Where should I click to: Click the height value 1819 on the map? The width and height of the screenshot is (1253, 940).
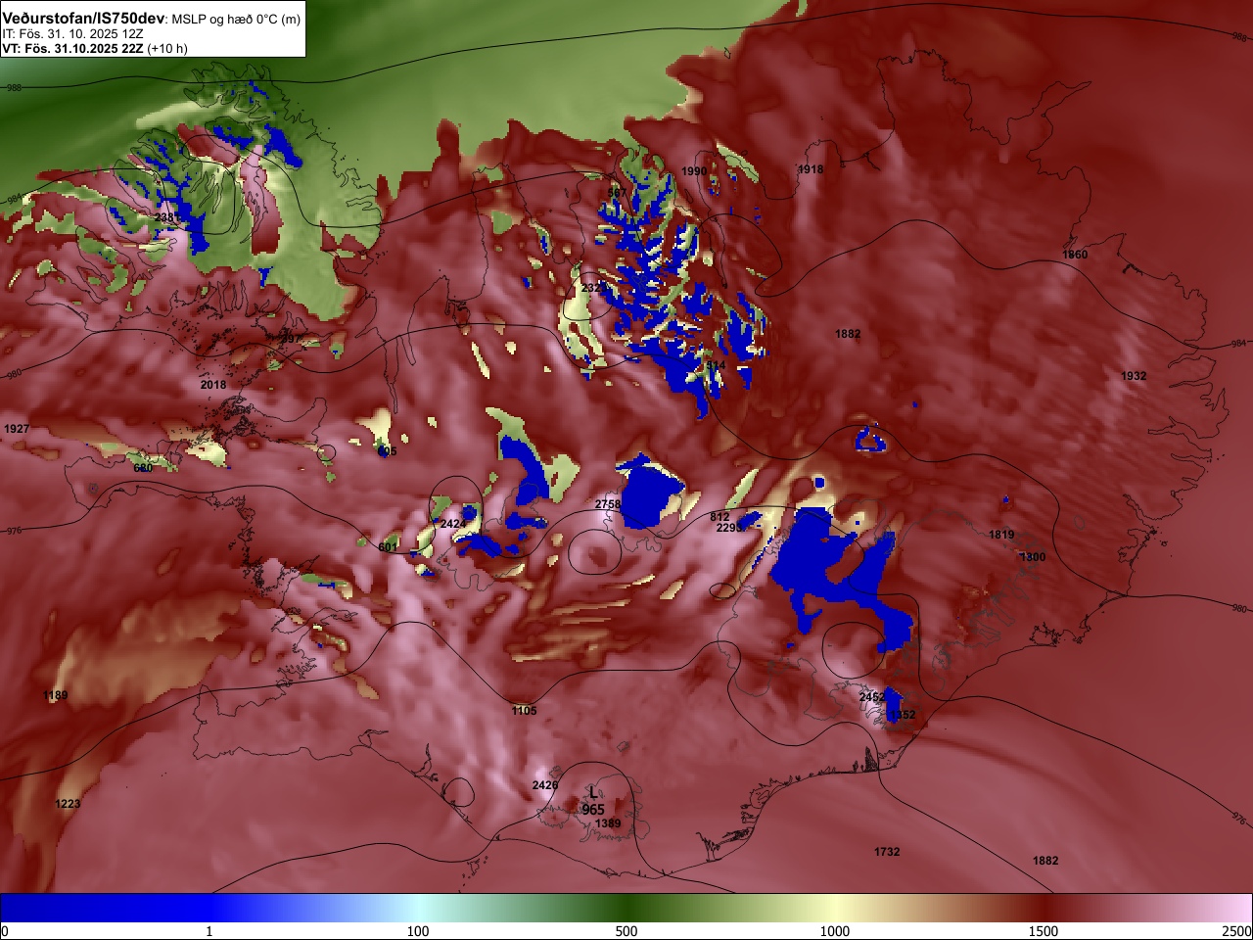pyautogui.click(x=1001, y=535)
